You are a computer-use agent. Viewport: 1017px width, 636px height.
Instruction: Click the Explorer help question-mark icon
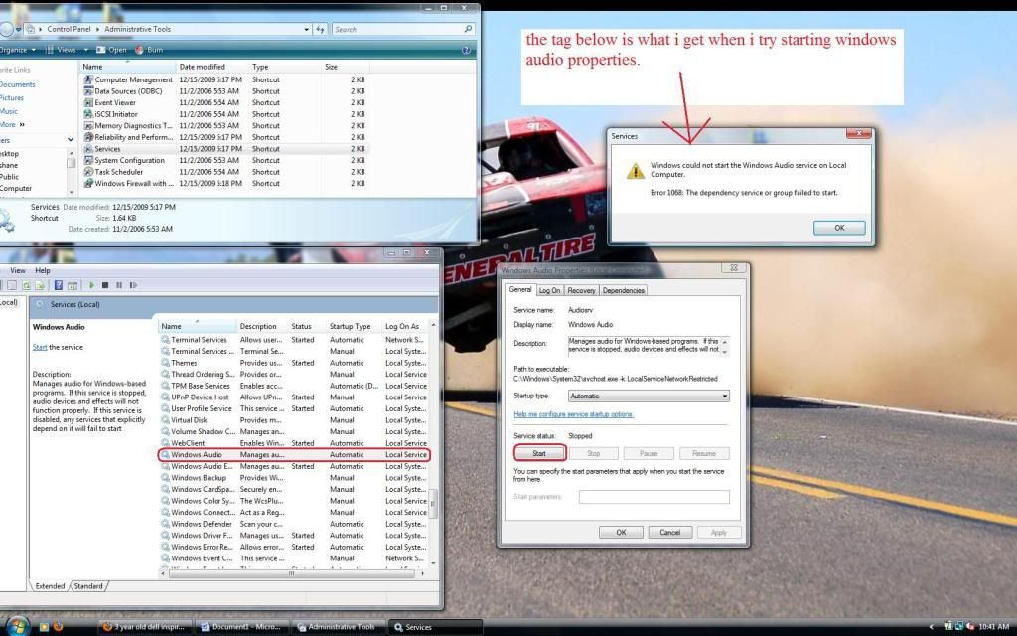[466, 50]
